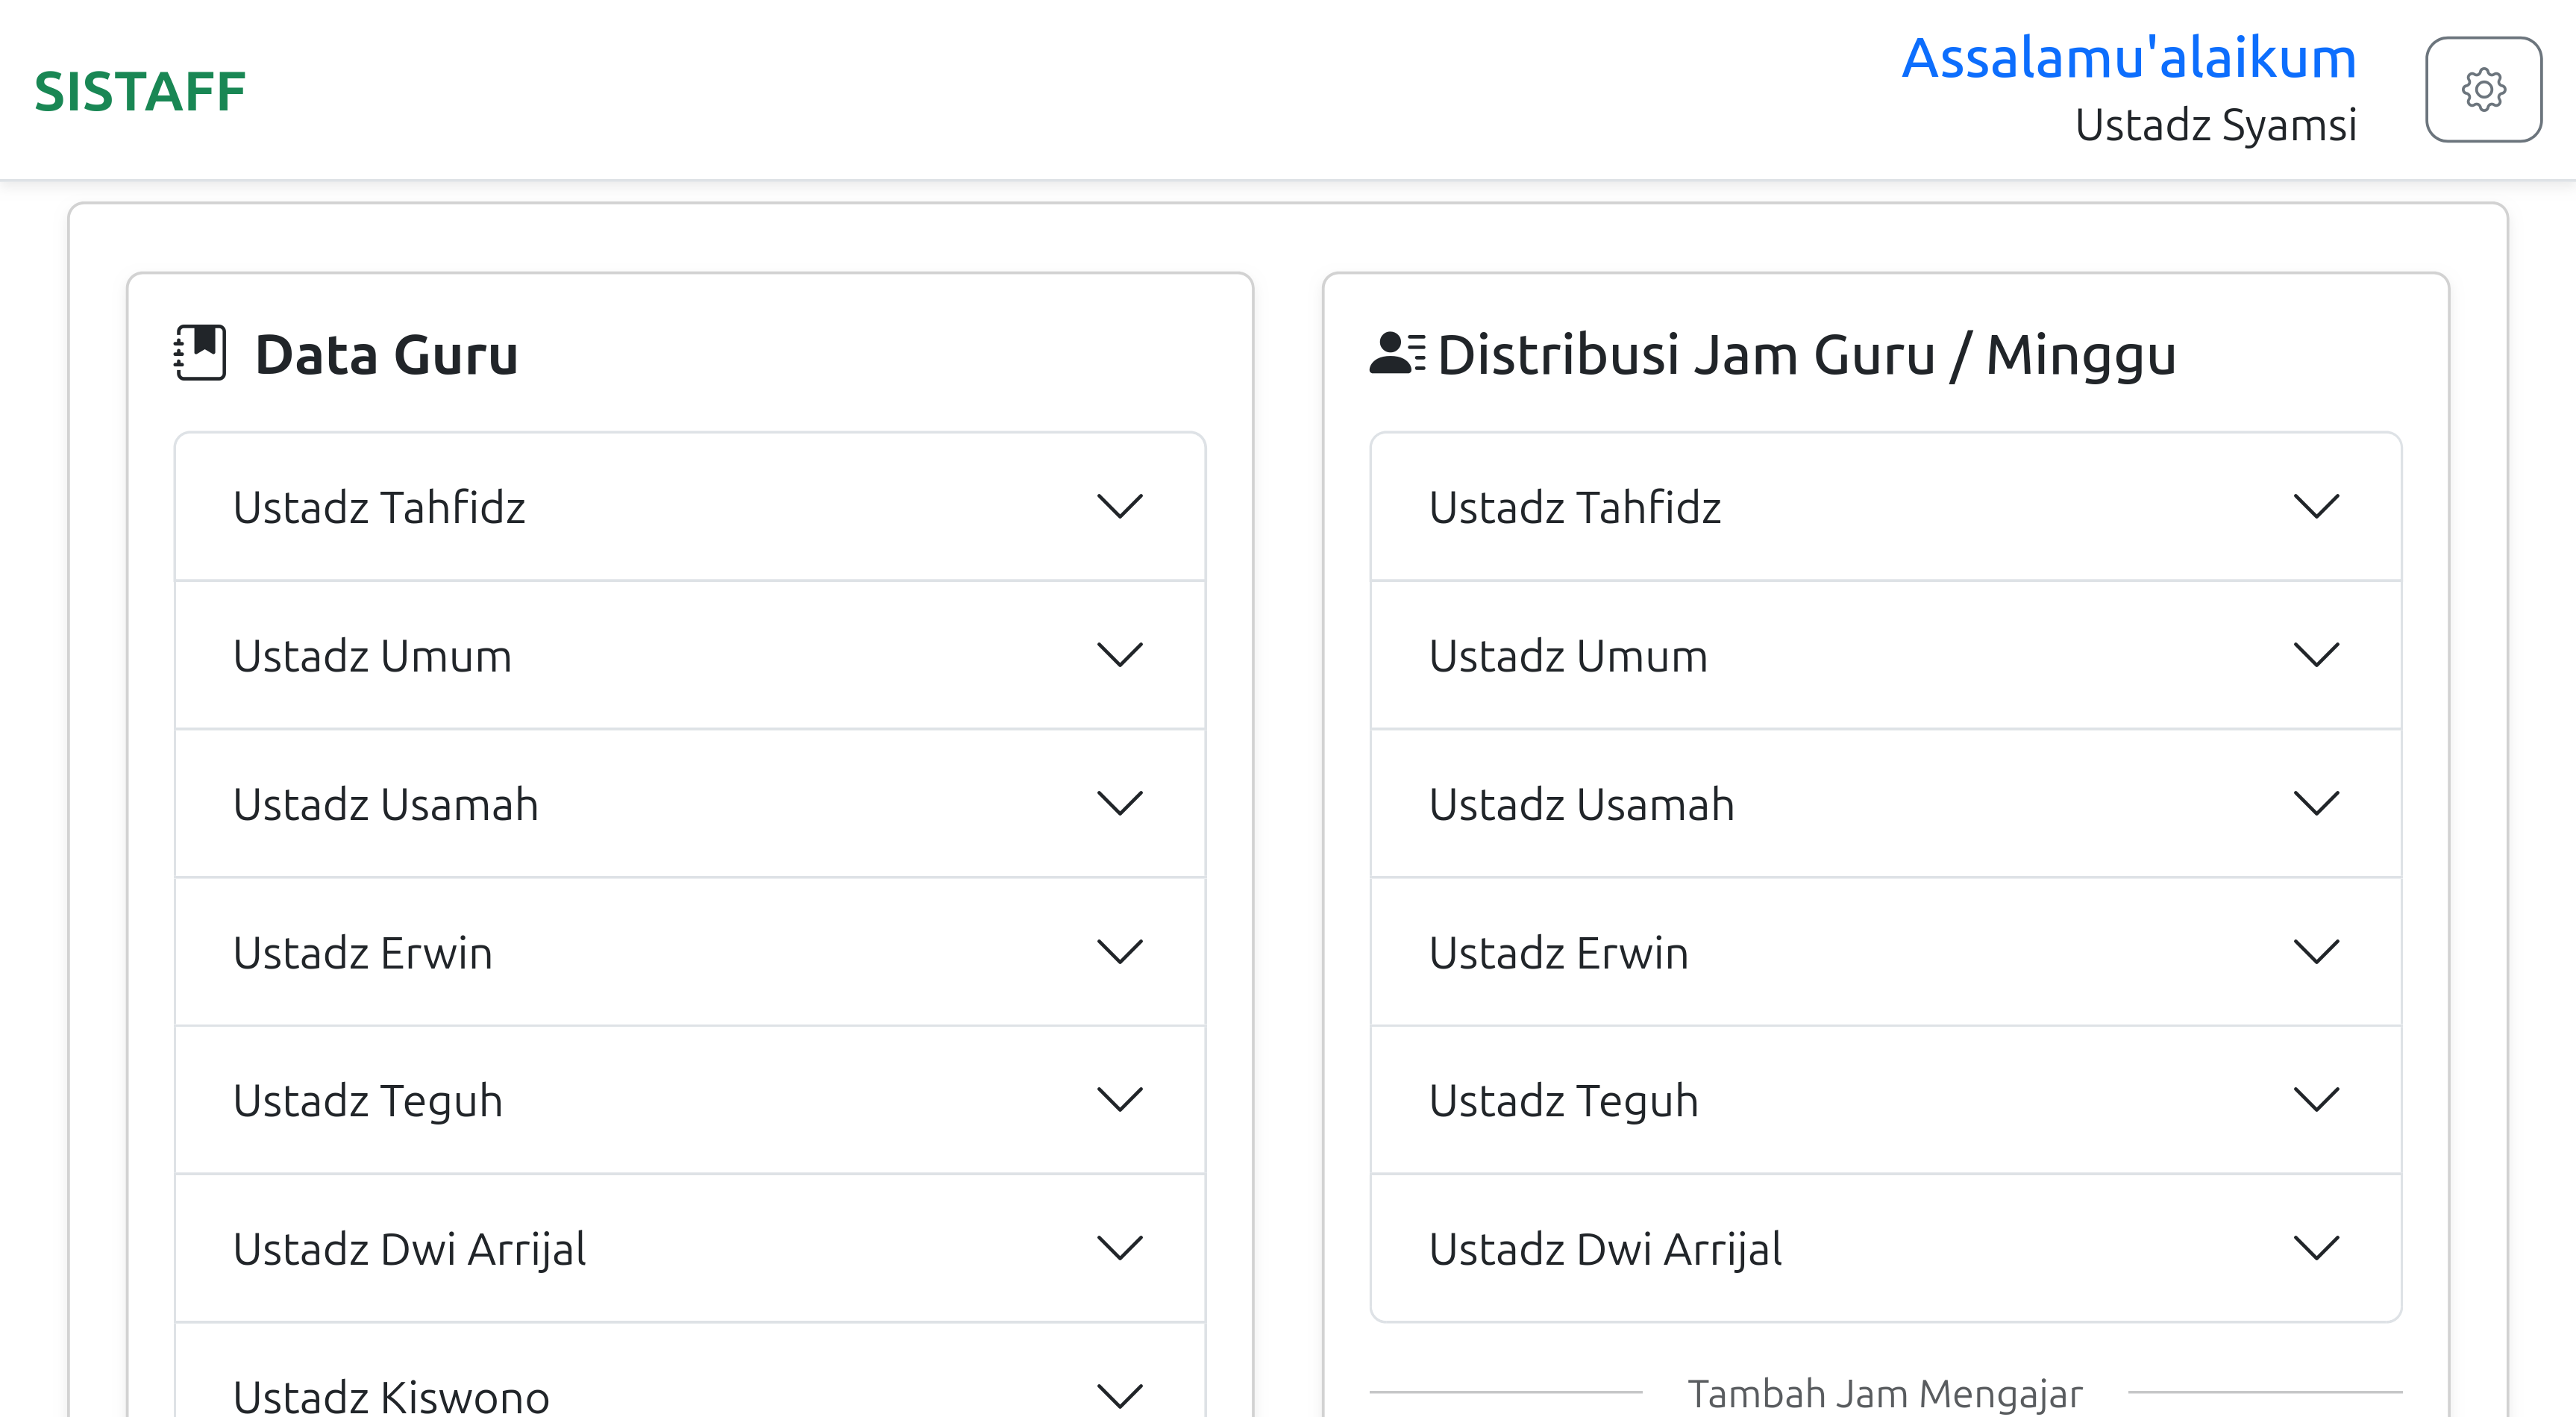This screenshot has width=2576, height=1417.
Task: Click the SISTAFF logo link
Action: coord(140,92)
